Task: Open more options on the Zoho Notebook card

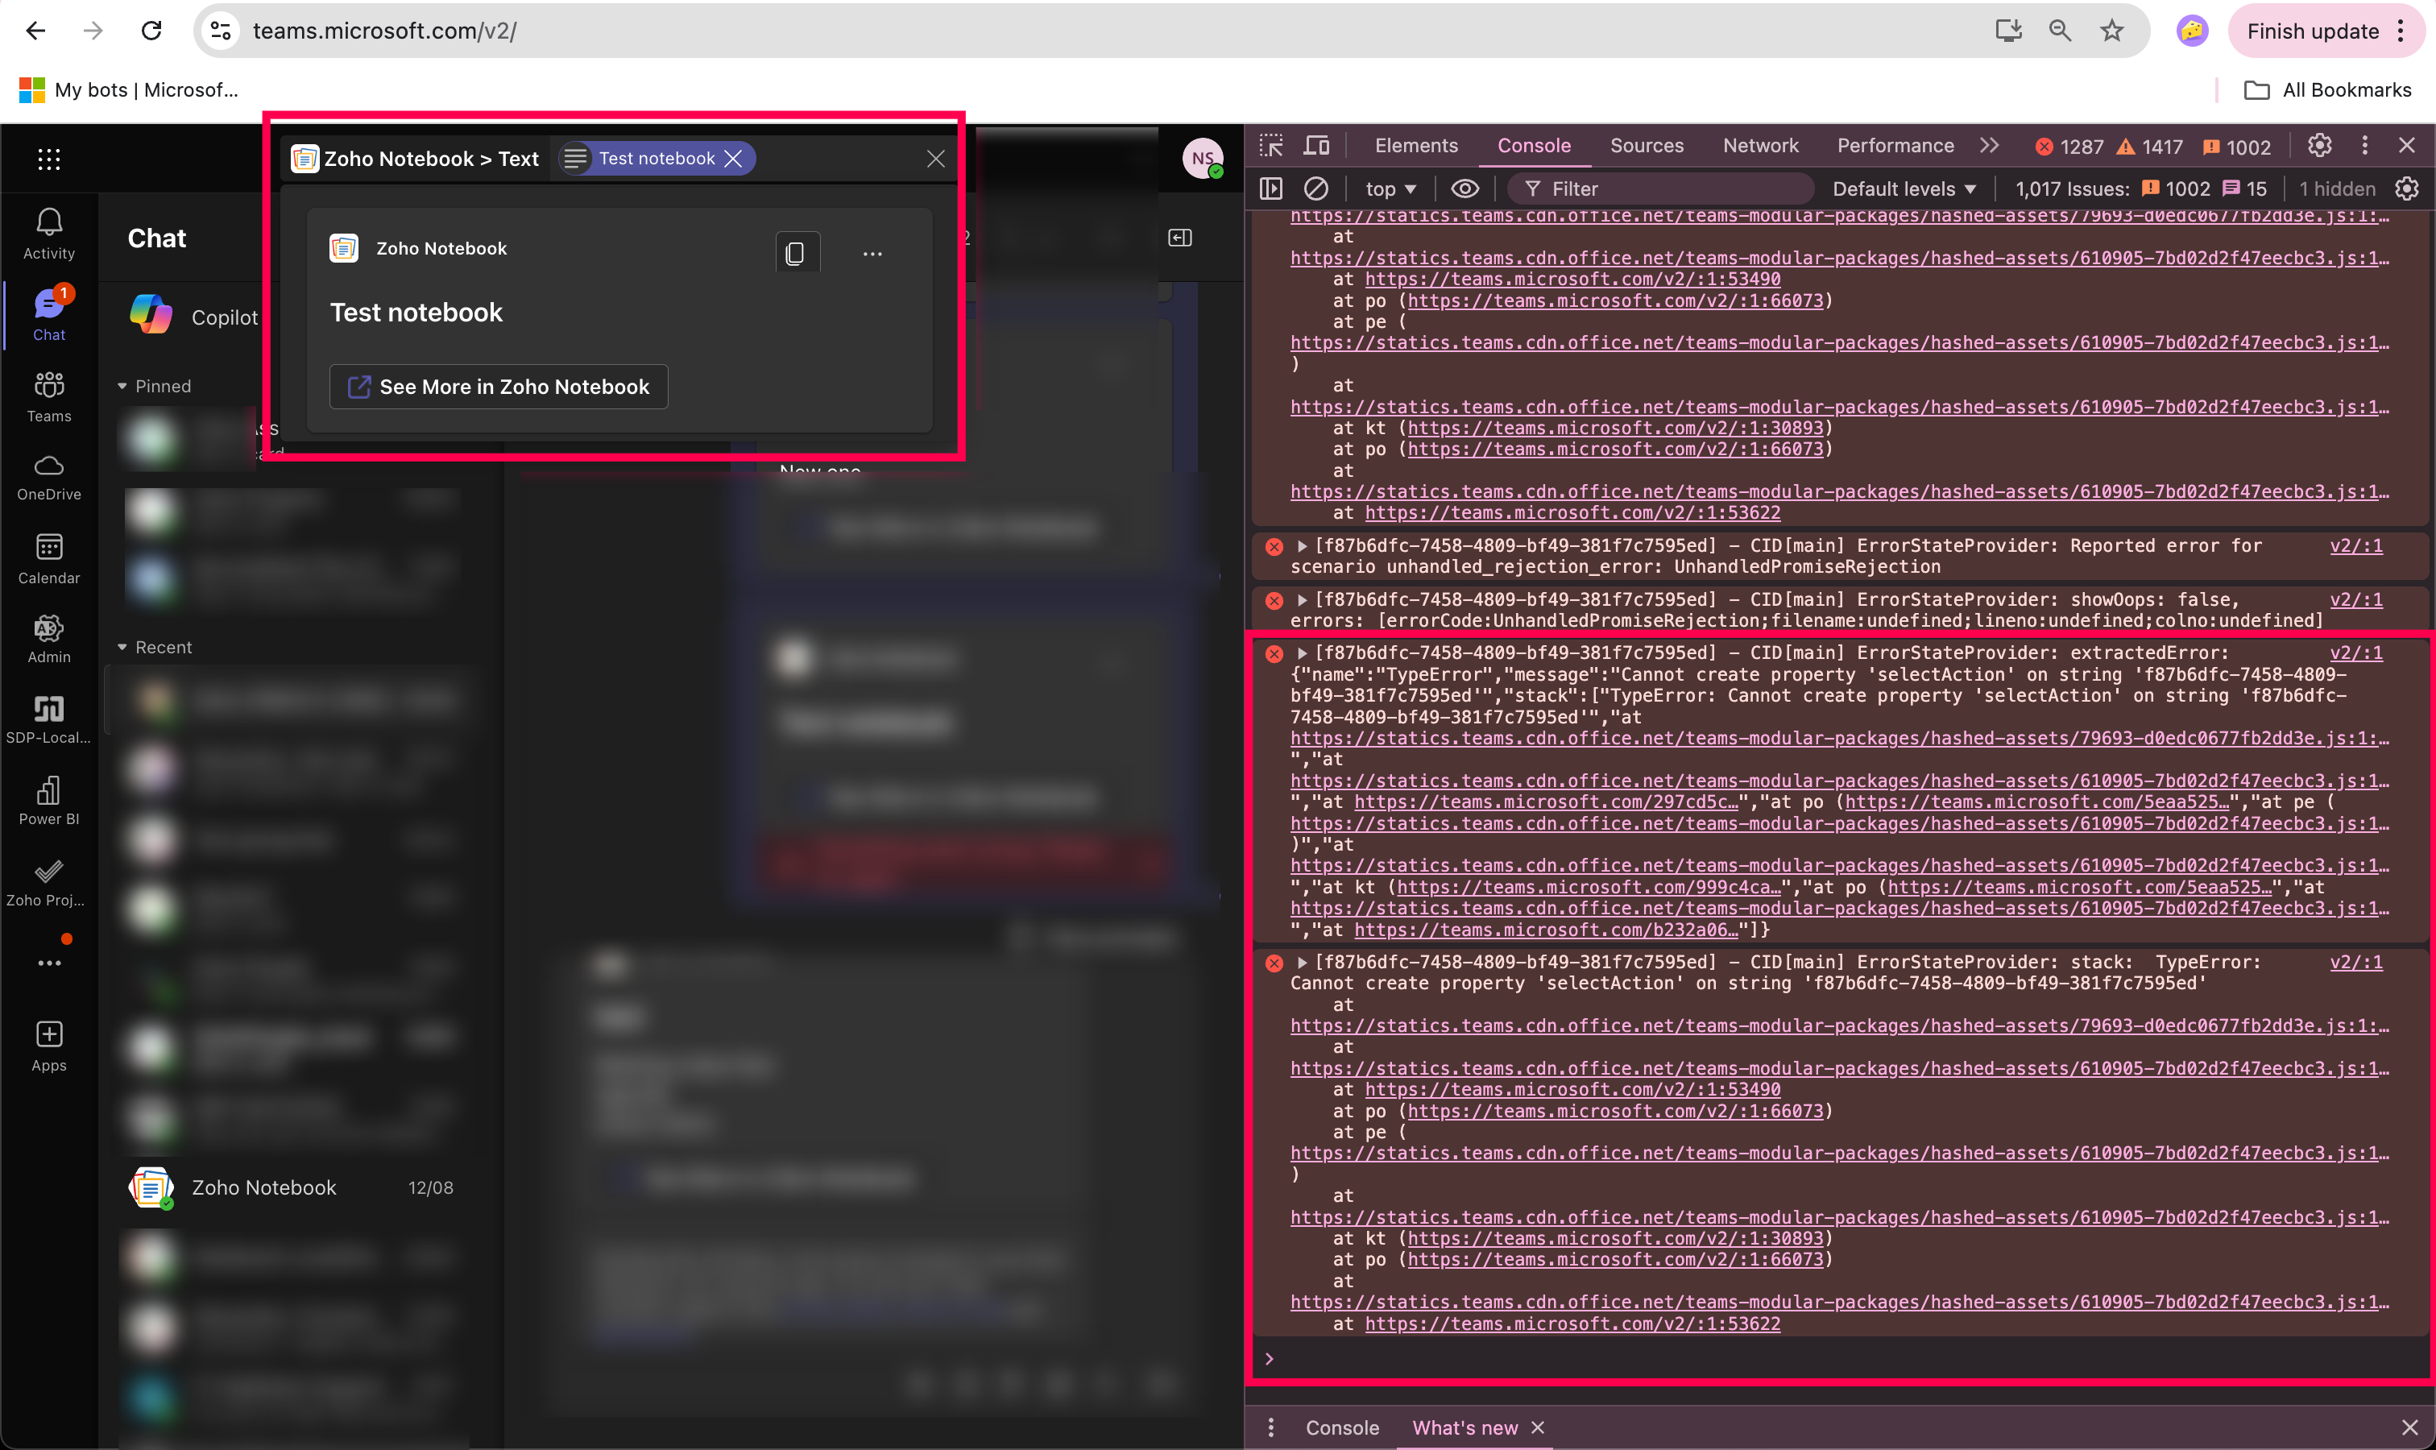Action: (x=872, y=252)
